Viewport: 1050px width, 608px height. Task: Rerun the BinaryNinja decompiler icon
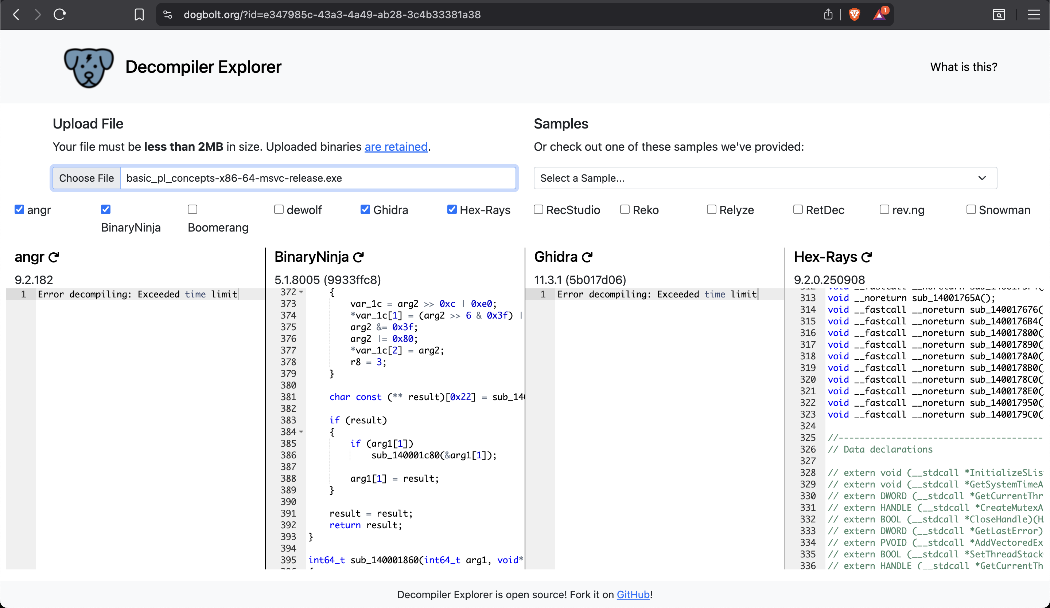358,257
